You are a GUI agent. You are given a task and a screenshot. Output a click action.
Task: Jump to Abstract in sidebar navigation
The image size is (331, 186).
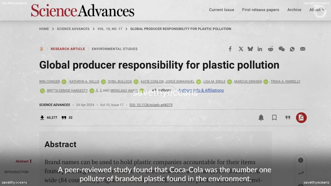click(22, 161)
